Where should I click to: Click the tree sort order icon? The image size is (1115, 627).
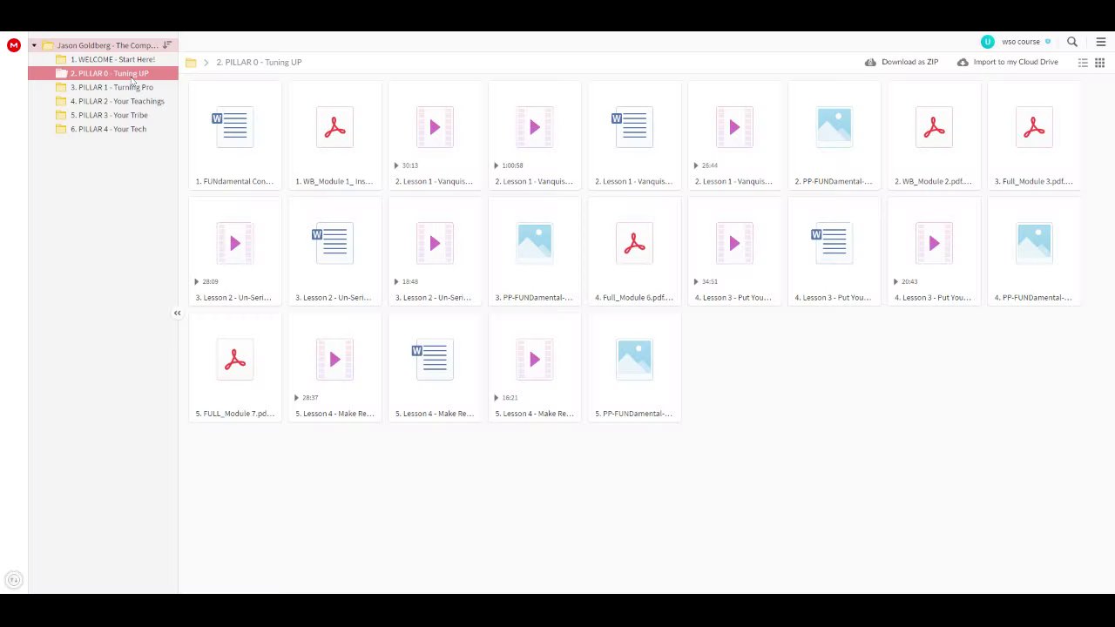click(166, 45)
